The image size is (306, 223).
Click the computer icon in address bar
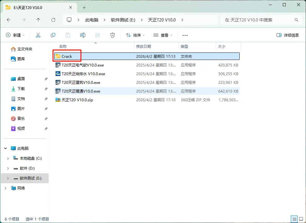69,20
